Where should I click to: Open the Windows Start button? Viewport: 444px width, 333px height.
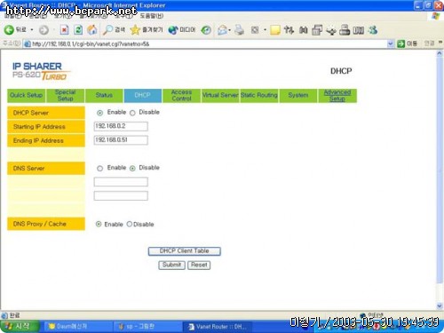click(20, 326)
